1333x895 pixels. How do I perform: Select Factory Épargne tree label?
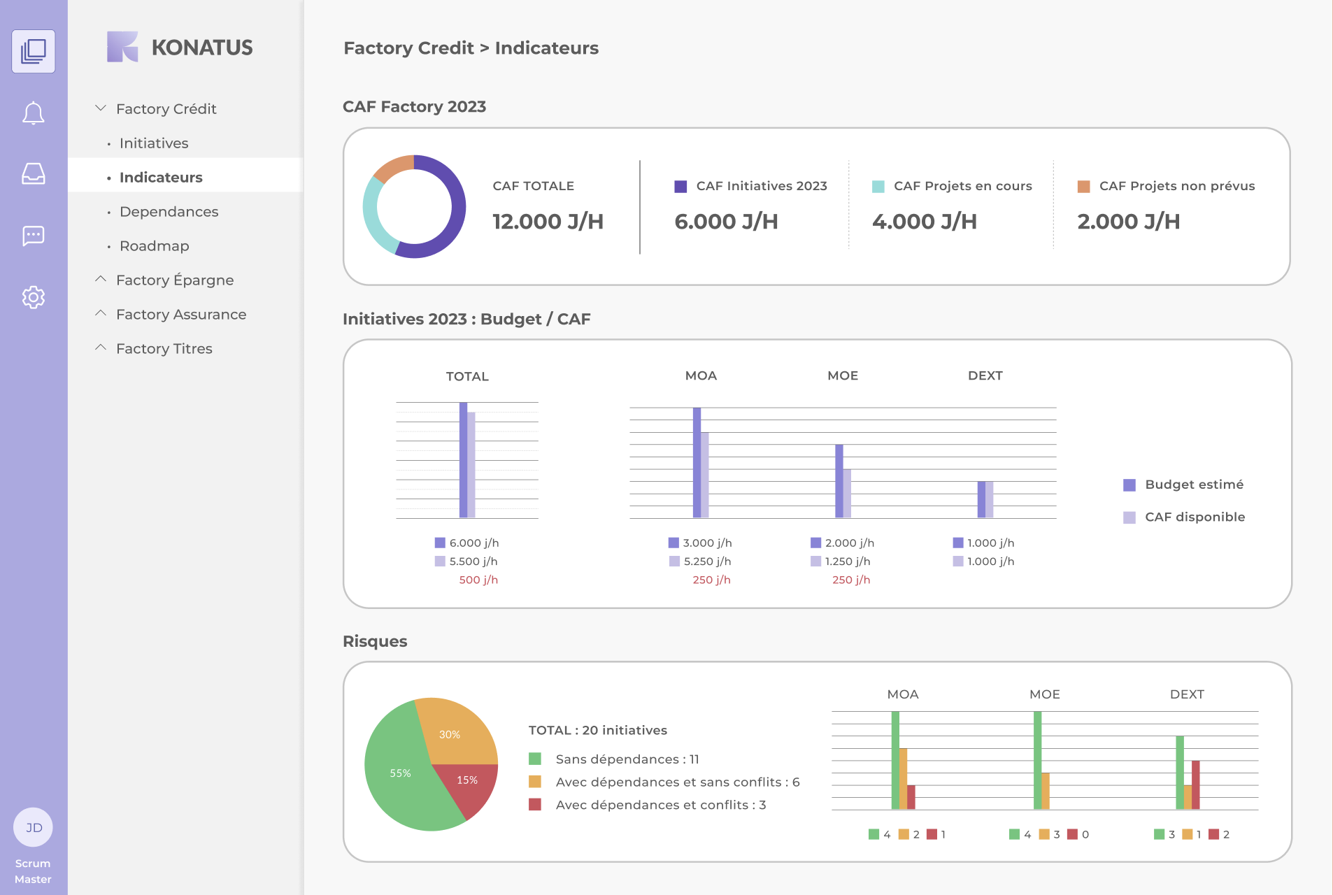pos(175,280)
